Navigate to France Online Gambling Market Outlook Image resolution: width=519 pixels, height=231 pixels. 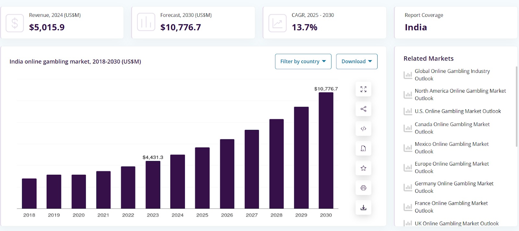(x=451, y=207)
